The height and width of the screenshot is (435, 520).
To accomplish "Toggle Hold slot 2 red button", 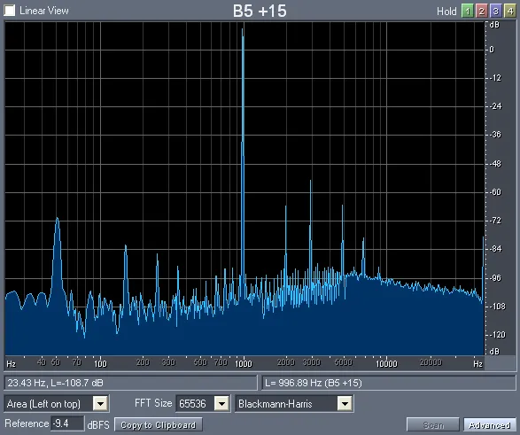I will point(482,12).
